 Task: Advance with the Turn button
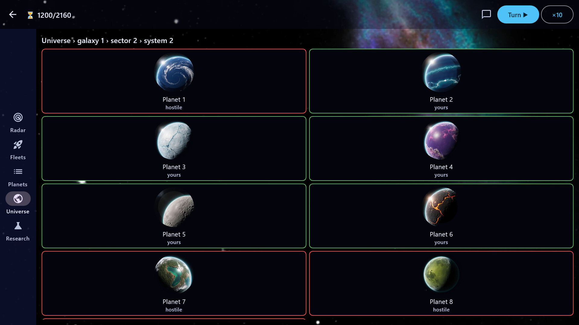click(x=518, y=14)
